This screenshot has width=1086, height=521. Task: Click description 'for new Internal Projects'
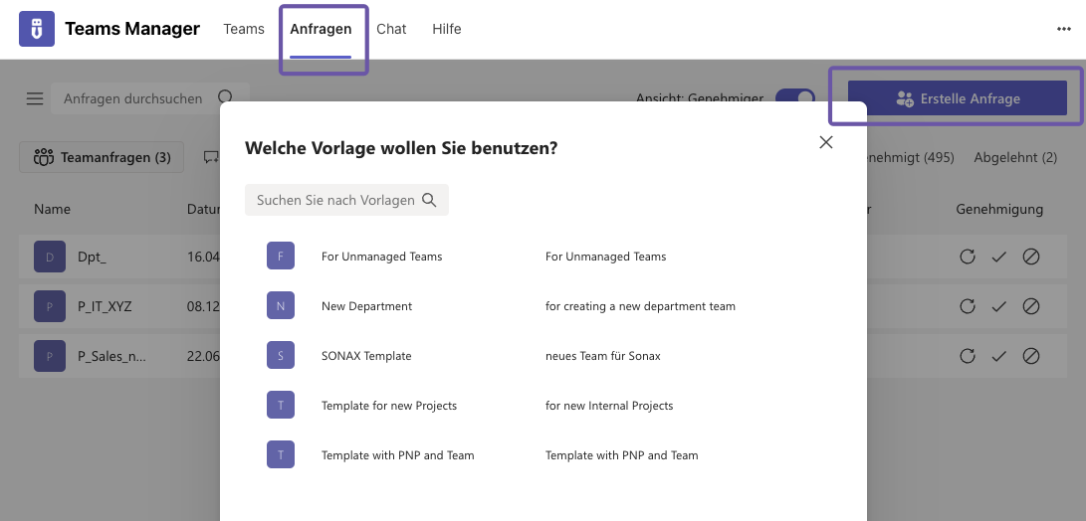tap(609, 406)
